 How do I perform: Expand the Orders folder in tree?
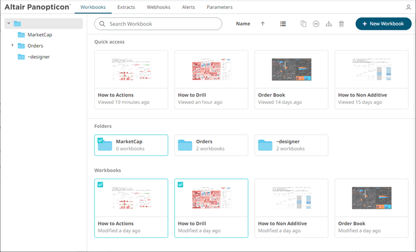click(12, 45)
